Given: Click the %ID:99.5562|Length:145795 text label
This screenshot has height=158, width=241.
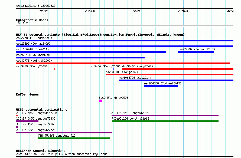Looking at the screenshot, I should 37,113.
